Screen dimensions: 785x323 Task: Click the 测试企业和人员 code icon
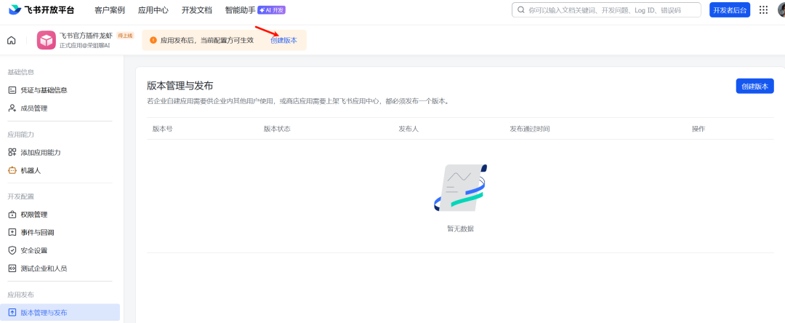pos(12,268)
